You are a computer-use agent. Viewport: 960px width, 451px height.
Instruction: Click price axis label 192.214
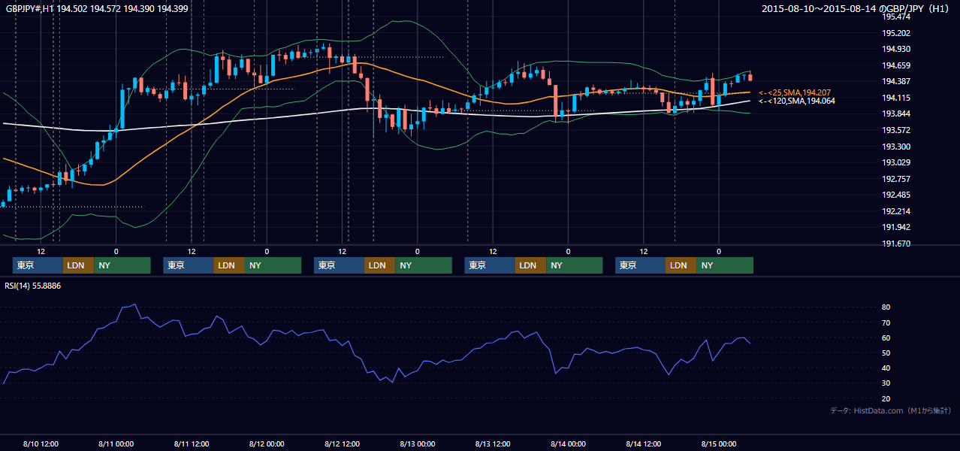895,211
